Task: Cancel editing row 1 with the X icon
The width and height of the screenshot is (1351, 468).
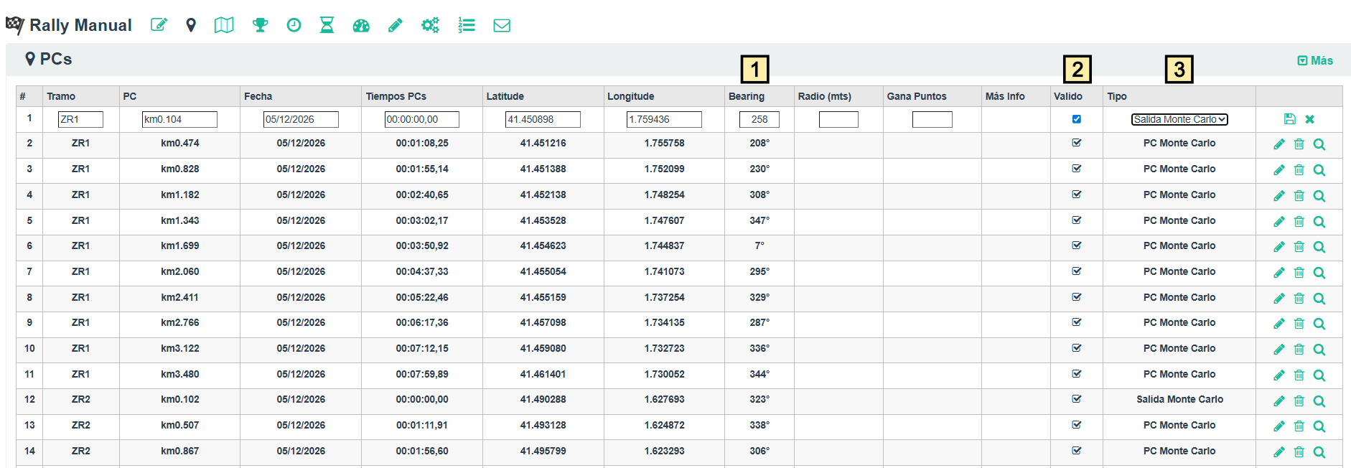Action: [1309, 119]
